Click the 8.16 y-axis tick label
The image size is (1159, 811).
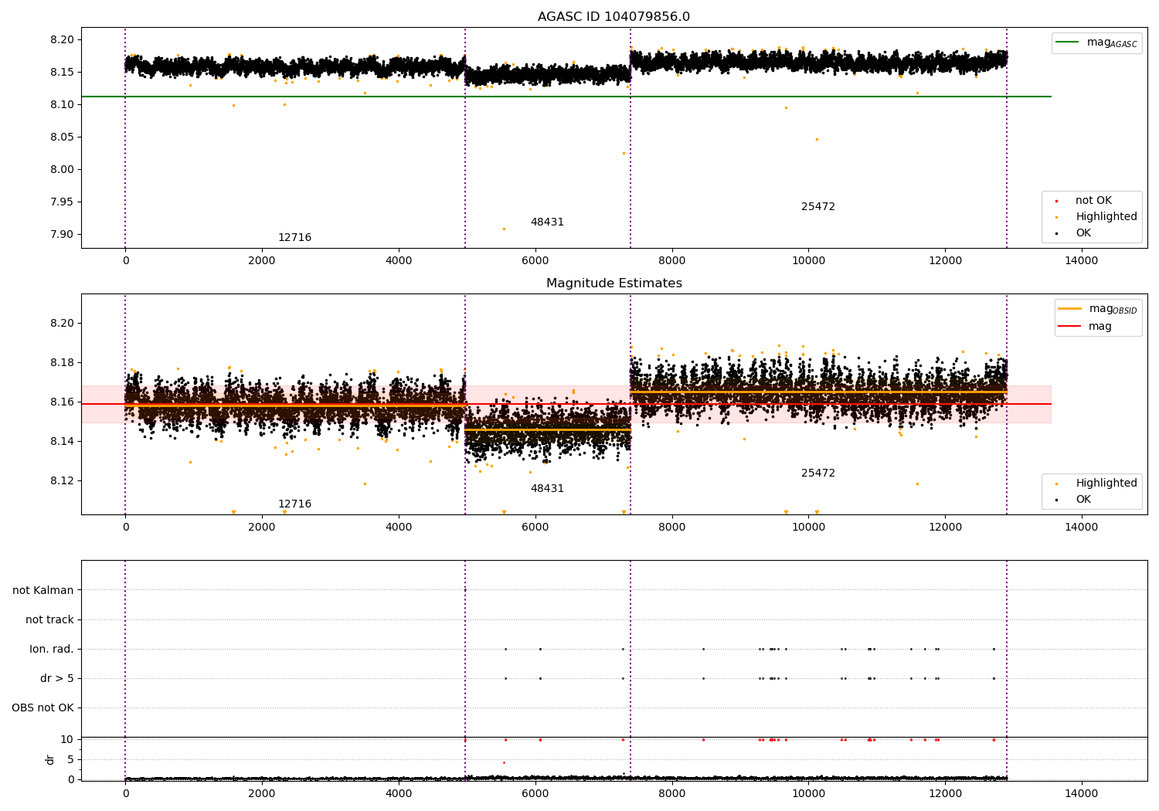(62, 402)
